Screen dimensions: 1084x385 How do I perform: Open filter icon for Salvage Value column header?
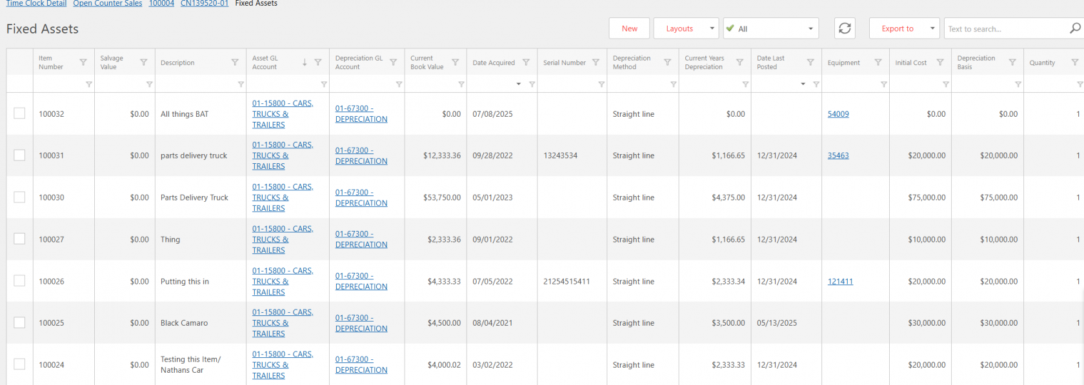click(144, 63)
